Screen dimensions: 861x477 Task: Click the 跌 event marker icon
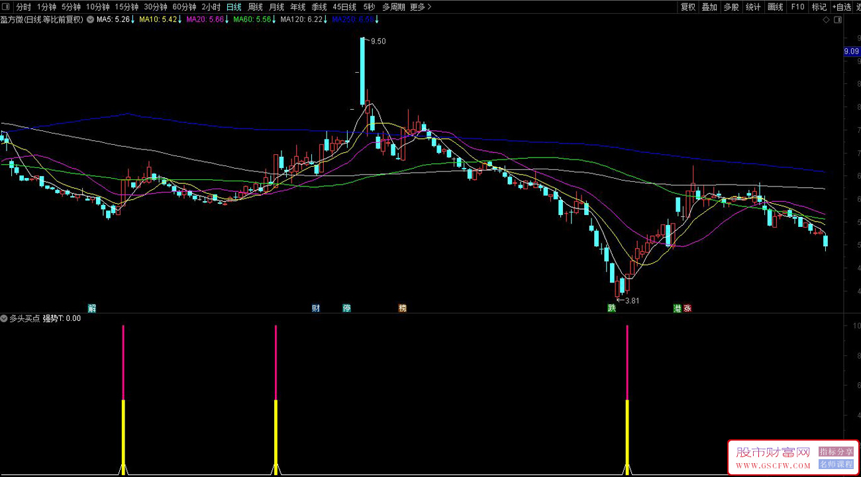tap(611, 308)
